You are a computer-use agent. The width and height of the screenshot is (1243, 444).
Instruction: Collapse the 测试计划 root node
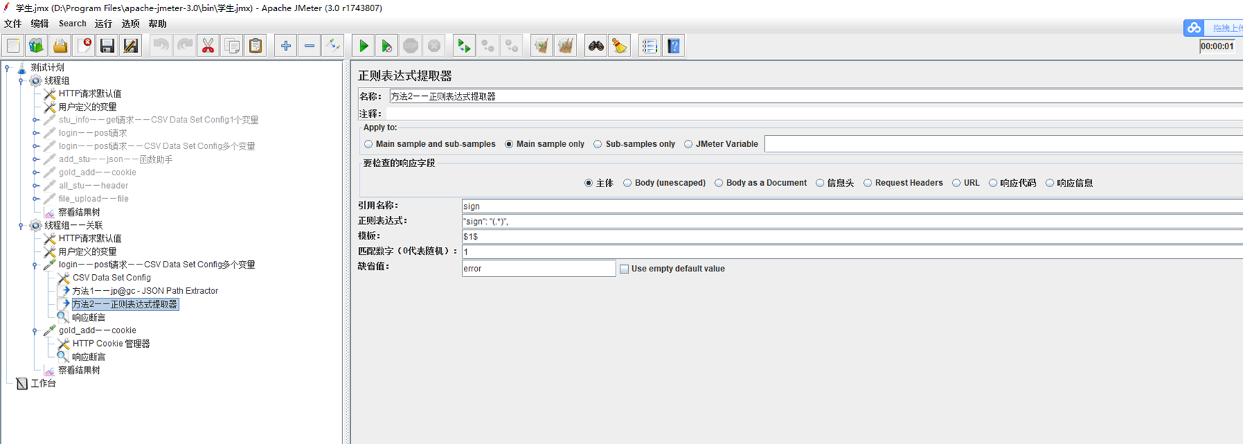click(8, 68)
